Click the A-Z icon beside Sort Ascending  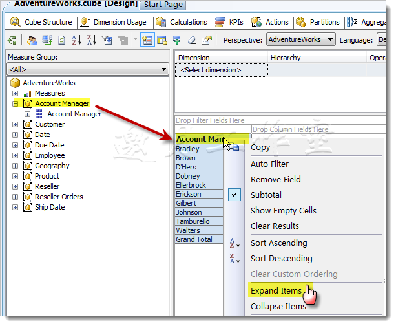click(234, 243)
